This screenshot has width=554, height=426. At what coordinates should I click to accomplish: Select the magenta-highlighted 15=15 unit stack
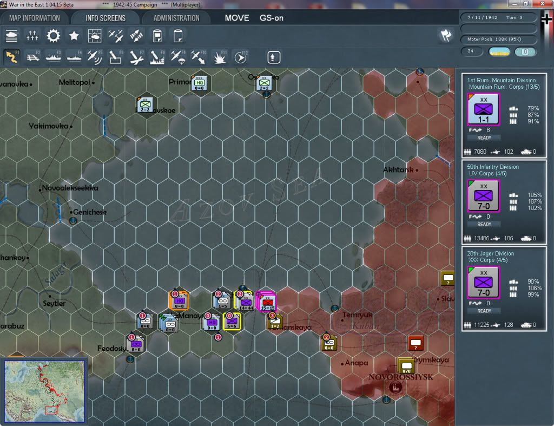click(266, 302)
